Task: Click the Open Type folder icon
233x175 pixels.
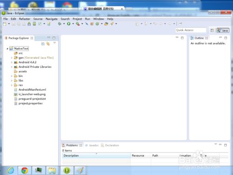Action: click(x=106, y=24)
